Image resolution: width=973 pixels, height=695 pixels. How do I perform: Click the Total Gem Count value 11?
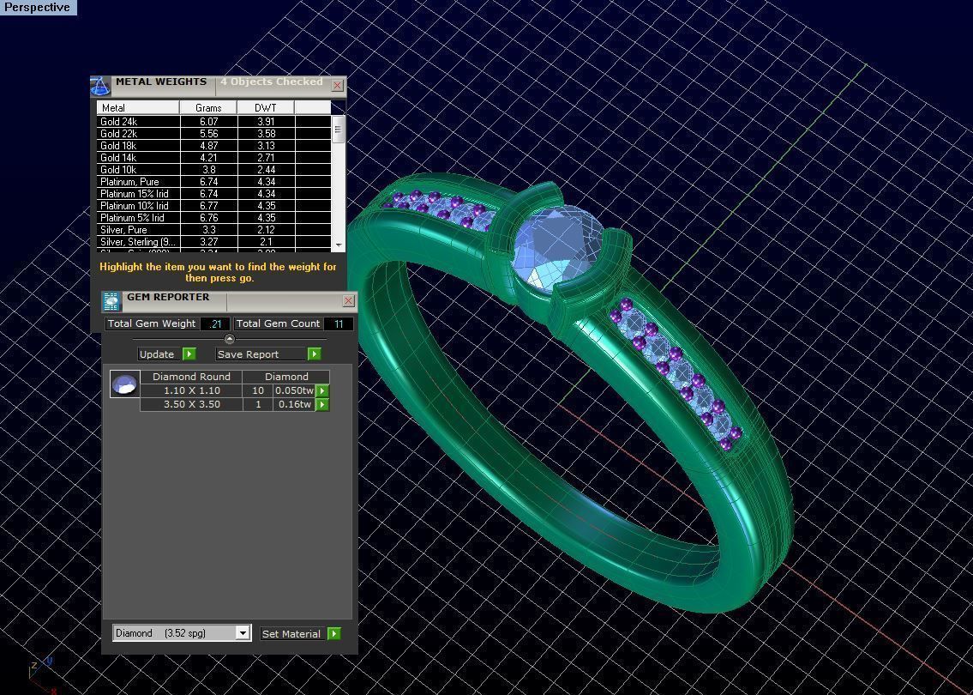click(338, 323)
